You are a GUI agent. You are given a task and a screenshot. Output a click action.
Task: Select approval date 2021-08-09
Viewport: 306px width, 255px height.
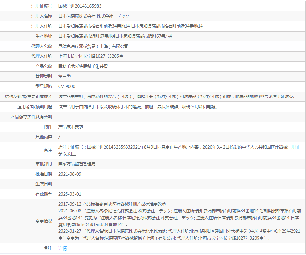(70, 174)
